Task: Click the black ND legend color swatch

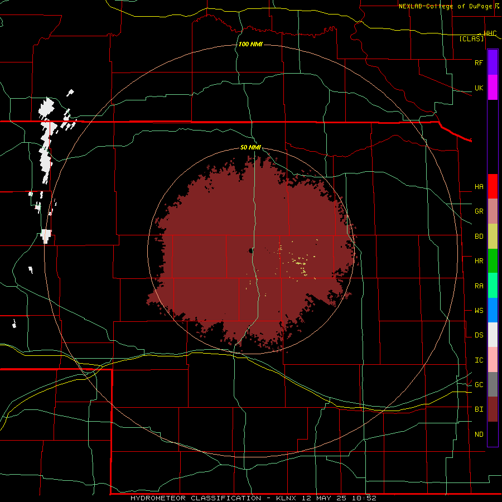Action: [493, 434]
